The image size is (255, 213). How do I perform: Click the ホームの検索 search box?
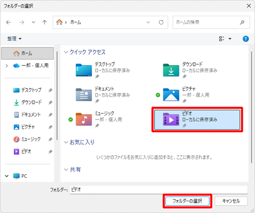(x=211, y=22)
